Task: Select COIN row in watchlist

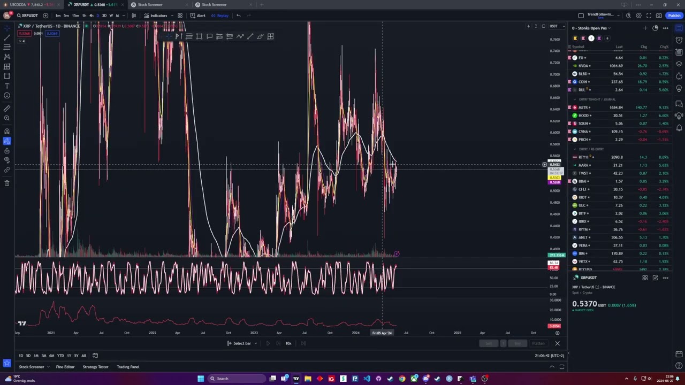Action: click(619, 82)
